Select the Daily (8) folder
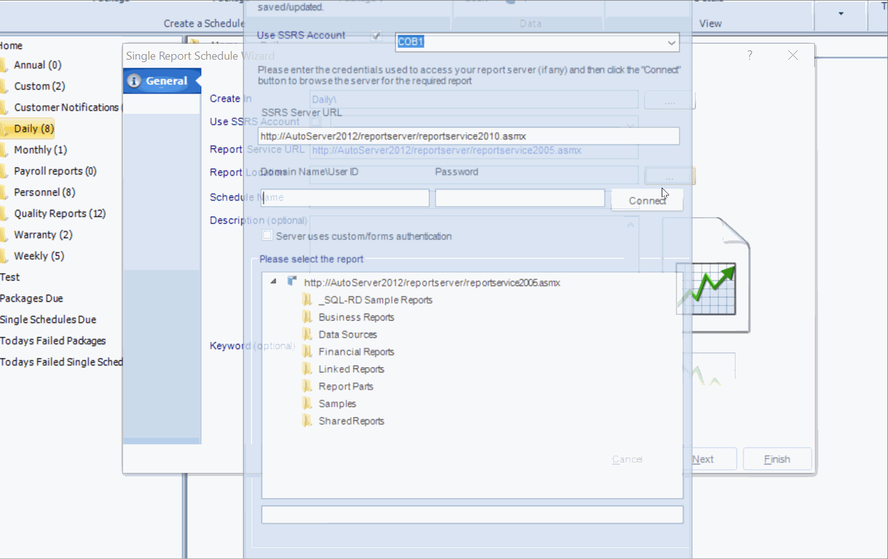The width and height of the screenshot is (888, 559). pos(33,129)
